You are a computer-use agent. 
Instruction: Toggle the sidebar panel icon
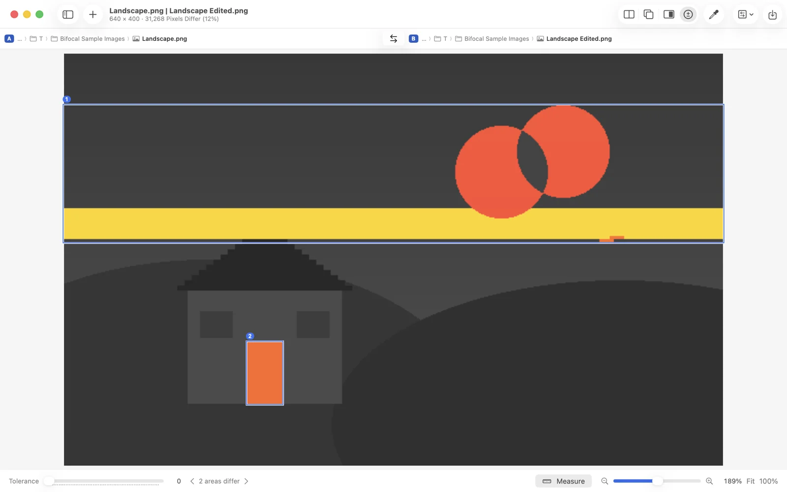pos(68,14)
